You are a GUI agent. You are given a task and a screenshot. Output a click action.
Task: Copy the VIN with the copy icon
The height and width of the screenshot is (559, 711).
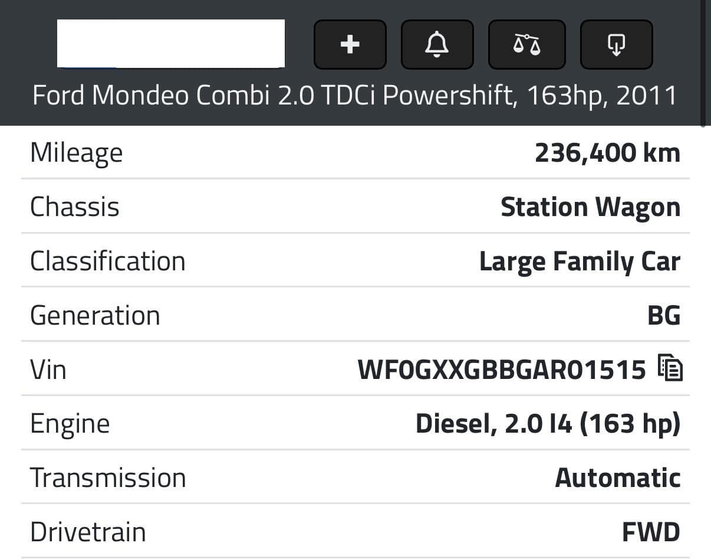(x=670, y=368)
